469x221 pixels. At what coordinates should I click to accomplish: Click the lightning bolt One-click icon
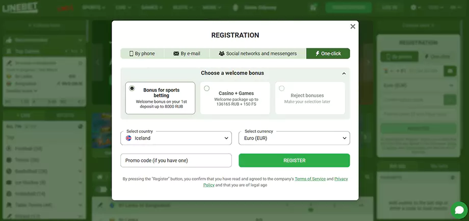click(x=318, y=53)
